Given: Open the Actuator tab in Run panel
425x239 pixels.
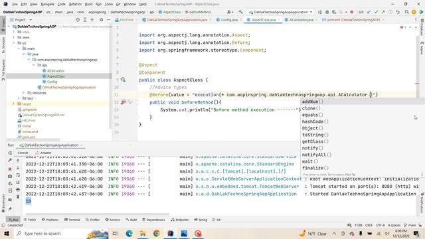Looking at the screenshot, I should coord(43,153).
